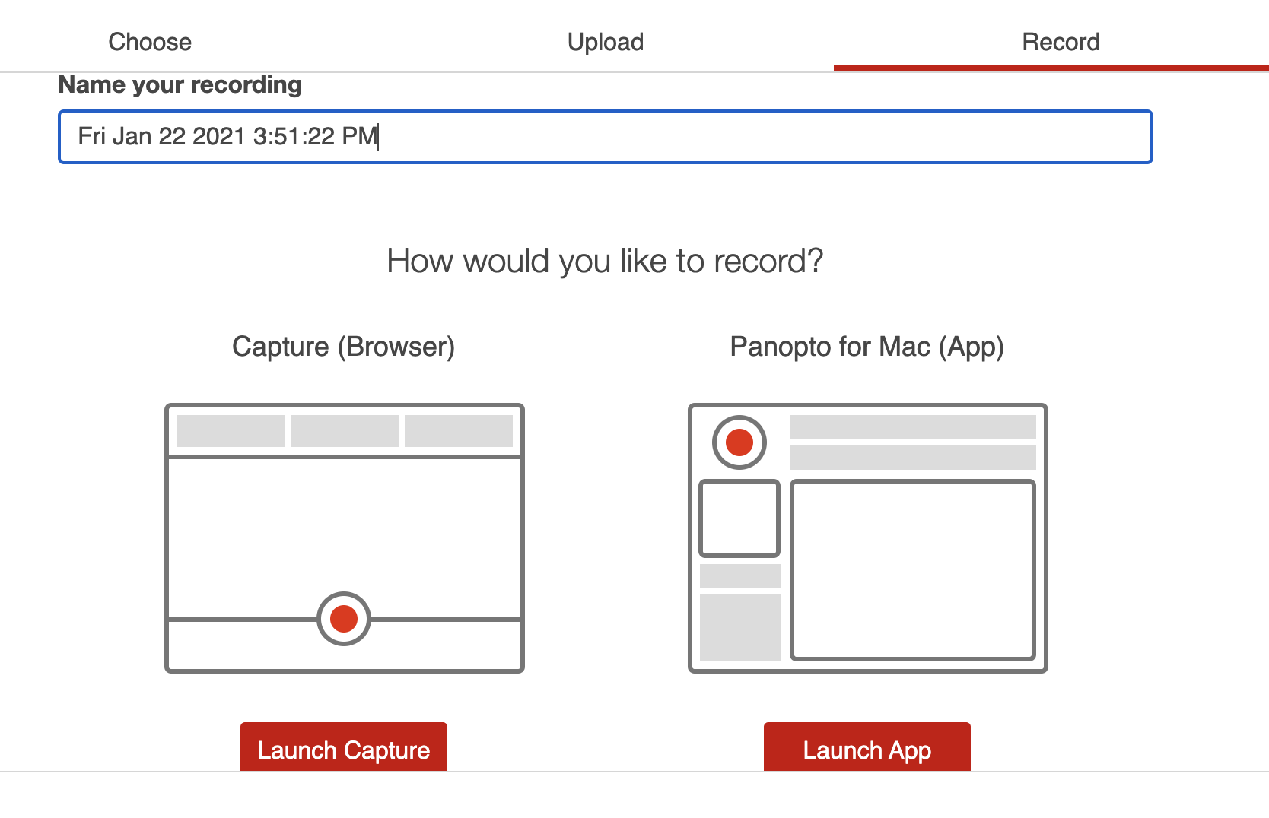The height and width of the screenshot is (818, 1269).
Task: Click the Capture browser illustration
Action: pyautogui.click(x=345, y=538)
